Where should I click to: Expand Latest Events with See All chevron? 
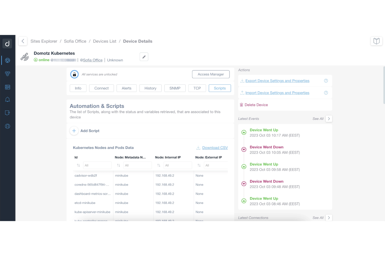(x=329, y=119)
